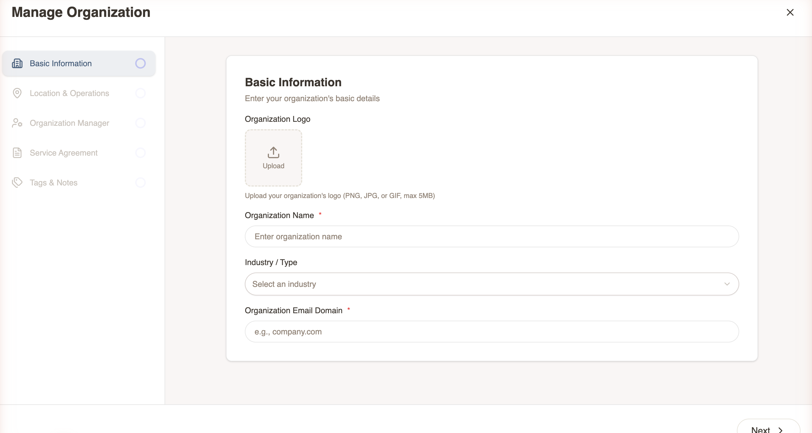Close the Manage Organization dialog

pos(790,12)
